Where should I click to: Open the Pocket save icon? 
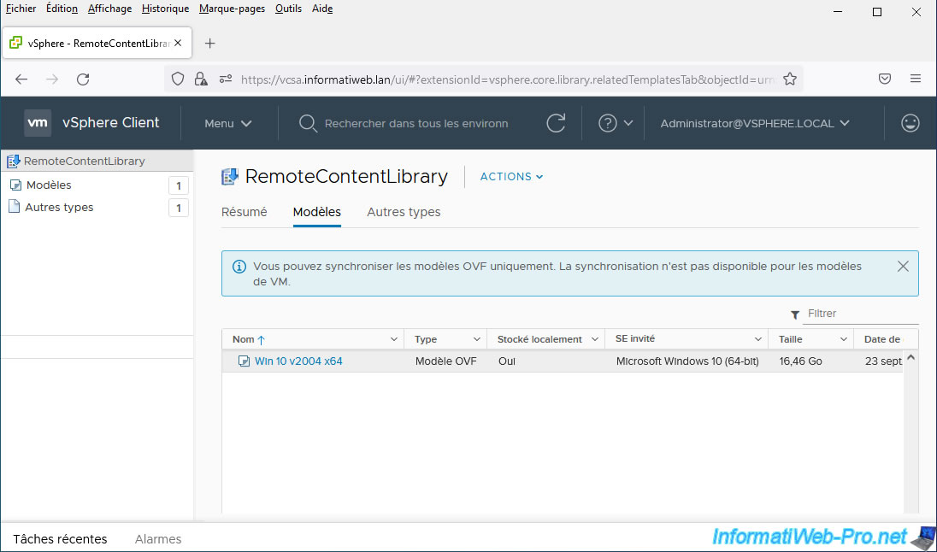click(885, 79)
